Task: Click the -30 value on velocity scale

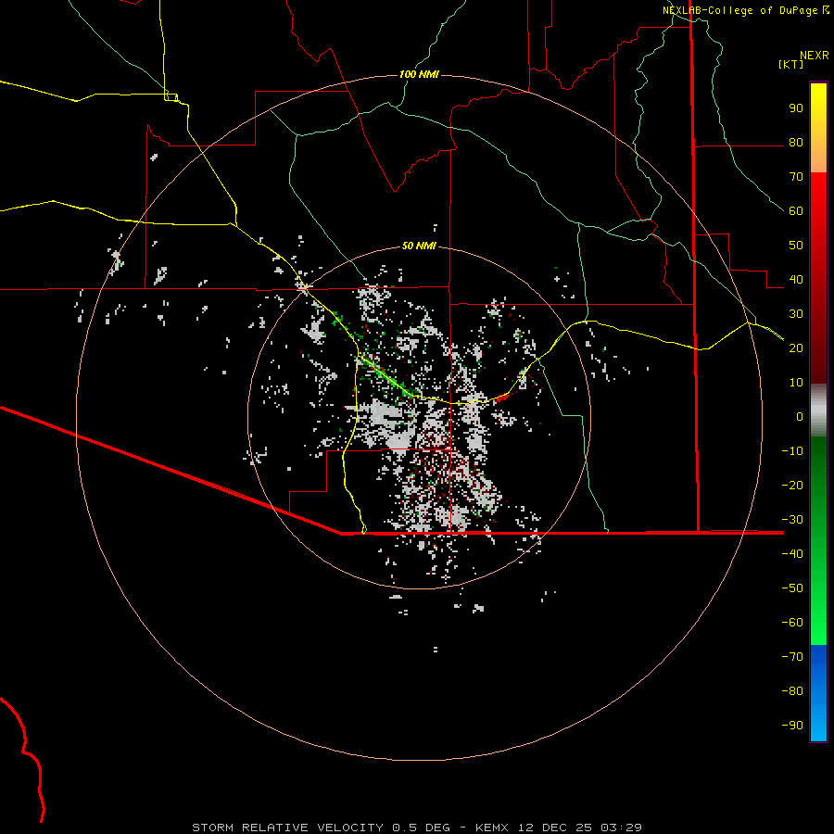Action: coord(792,520)
